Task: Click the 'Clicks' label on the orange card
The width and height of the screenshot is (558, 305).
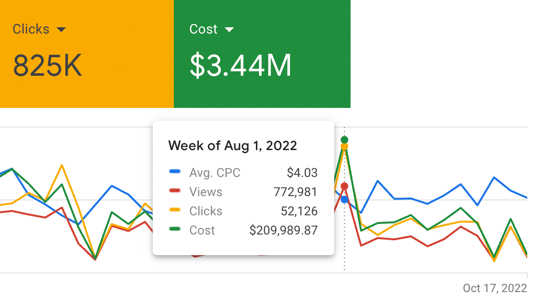Action: tap(31, 29)
